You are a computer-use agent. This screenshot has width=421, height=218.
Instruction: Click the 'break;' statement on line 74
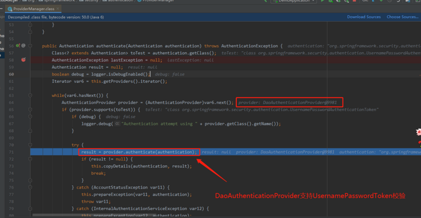point(98,173)
